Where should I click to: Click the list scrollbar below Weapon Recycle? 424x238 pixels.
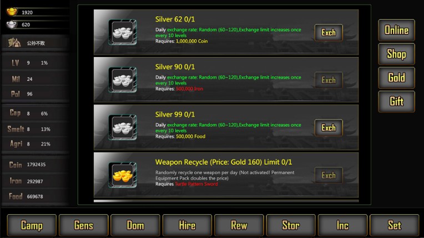coord(226,201)
